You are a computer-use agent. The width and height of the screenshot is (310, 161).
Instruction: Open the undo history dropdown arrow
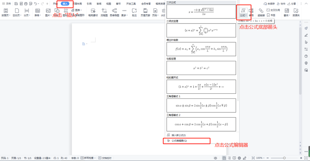click(39, 4)
